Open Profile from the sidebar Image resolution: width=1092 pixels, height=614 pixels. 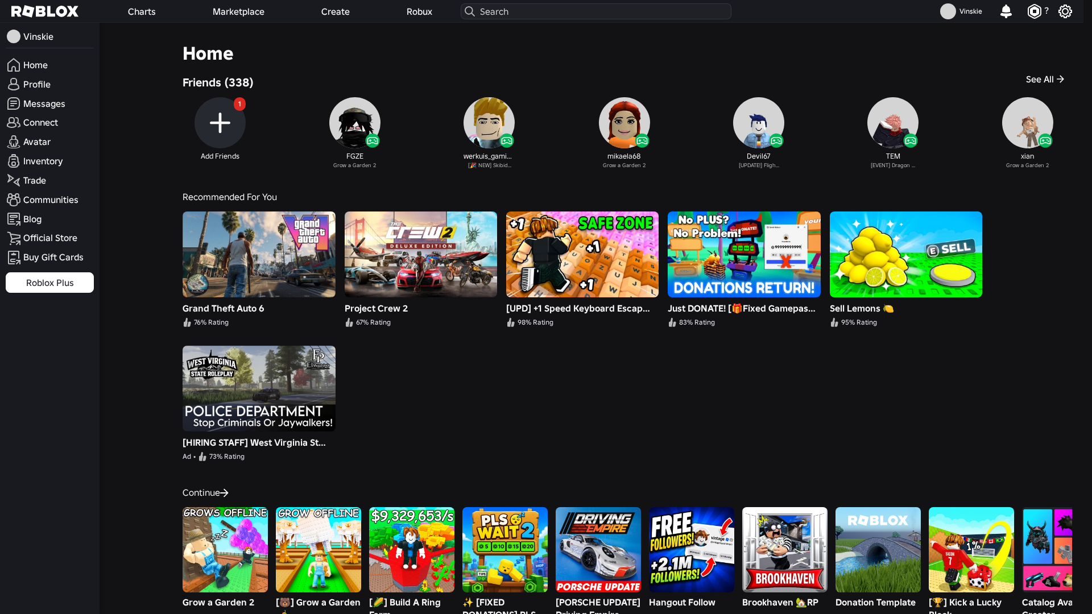[x=29, y=84]
